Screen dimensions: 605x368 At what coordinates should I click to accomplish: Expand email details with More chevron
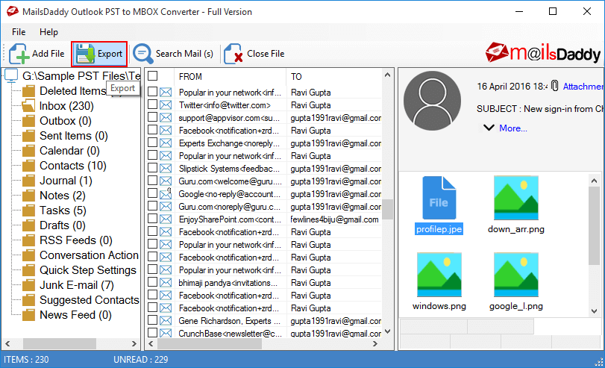[489, 128]
